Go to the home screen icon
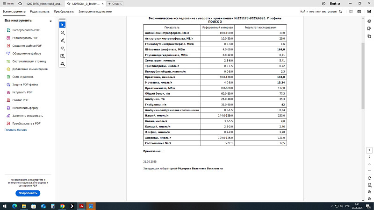Viewport: 374px width, 210px height. tap(20, 4)
